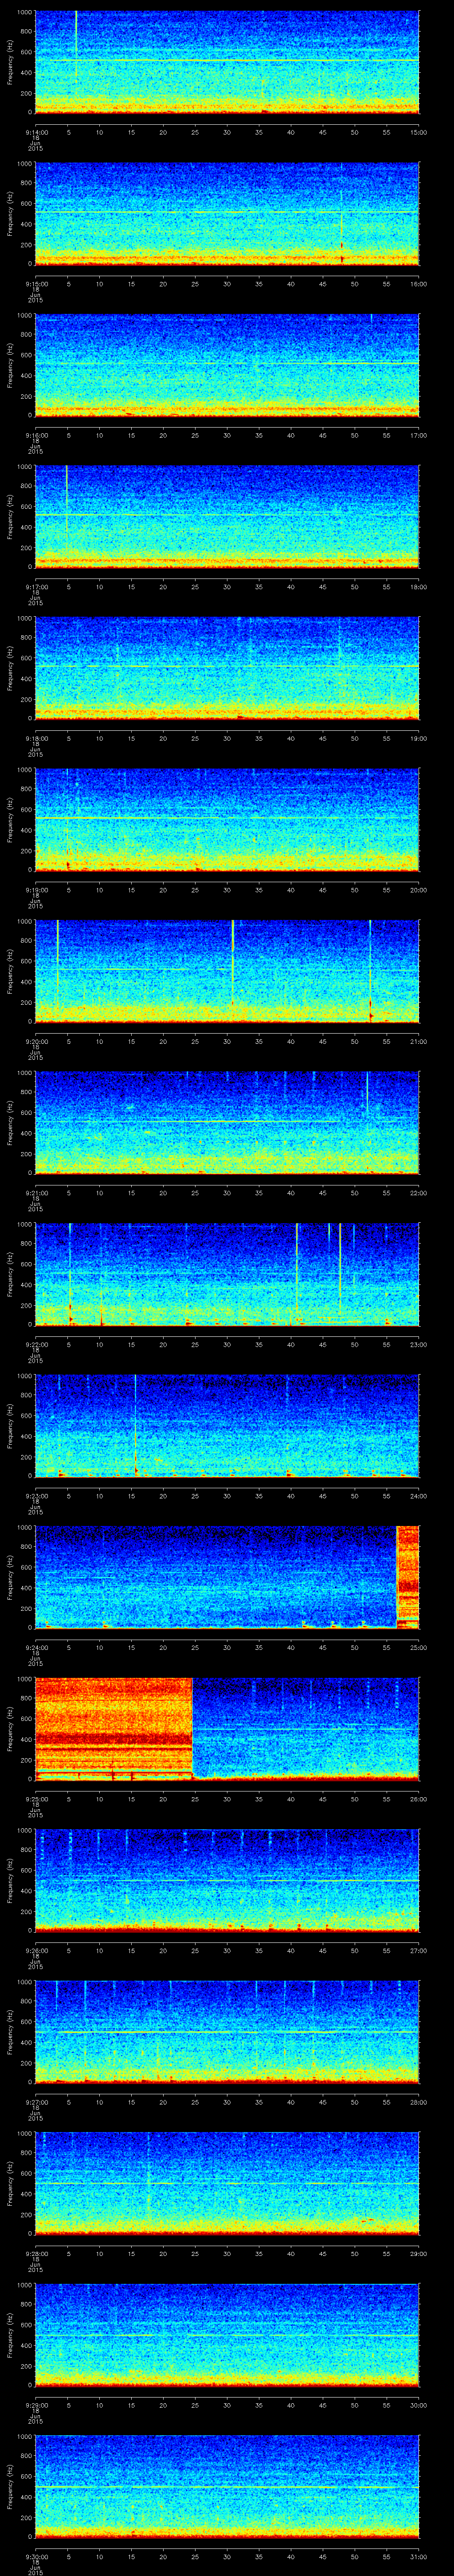Click the red noise burst ending the 9:24:00 spectrogram
This screenshot has height=2576, width=454.
pos(408,1577)
